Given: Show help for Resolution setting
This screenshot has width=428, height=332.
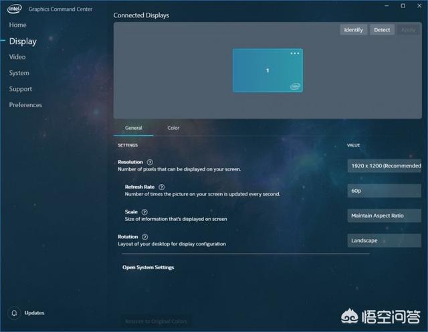Looking at the screenshot, I should (150, 162).
